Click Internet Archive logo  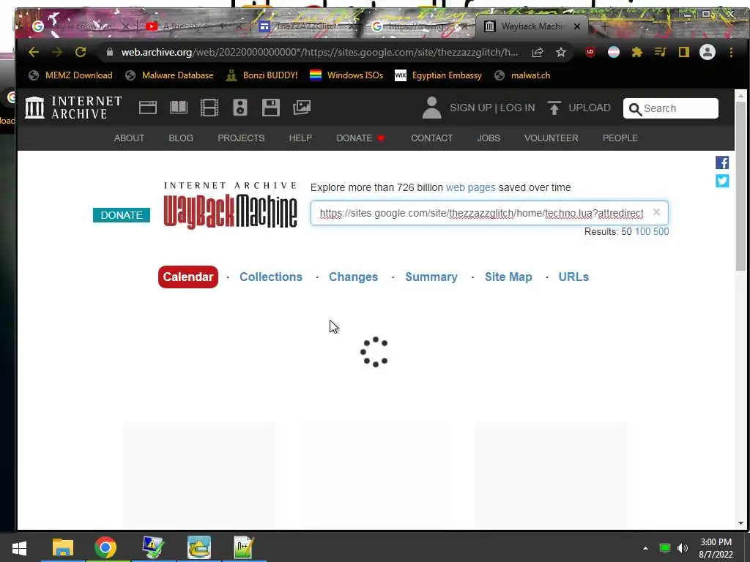(x=73, y=108)
